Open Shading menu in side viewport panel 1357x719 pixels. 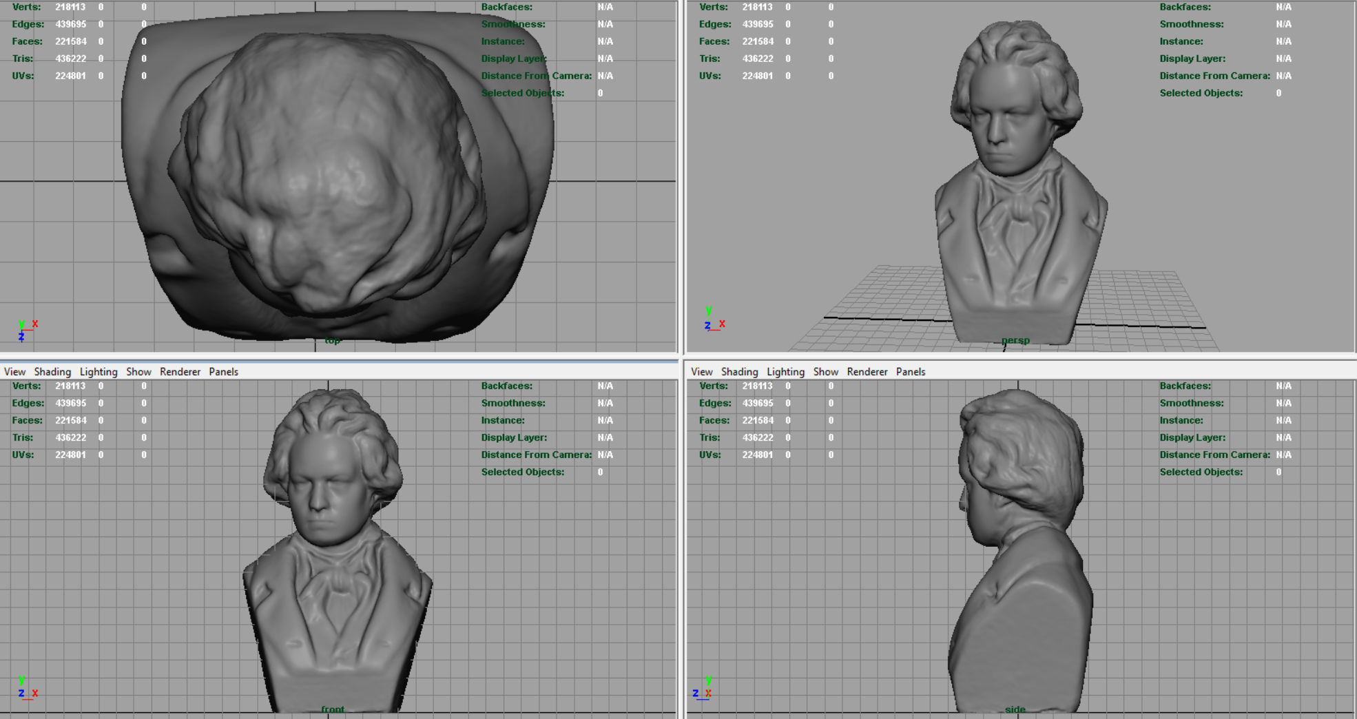pos(739,371)
